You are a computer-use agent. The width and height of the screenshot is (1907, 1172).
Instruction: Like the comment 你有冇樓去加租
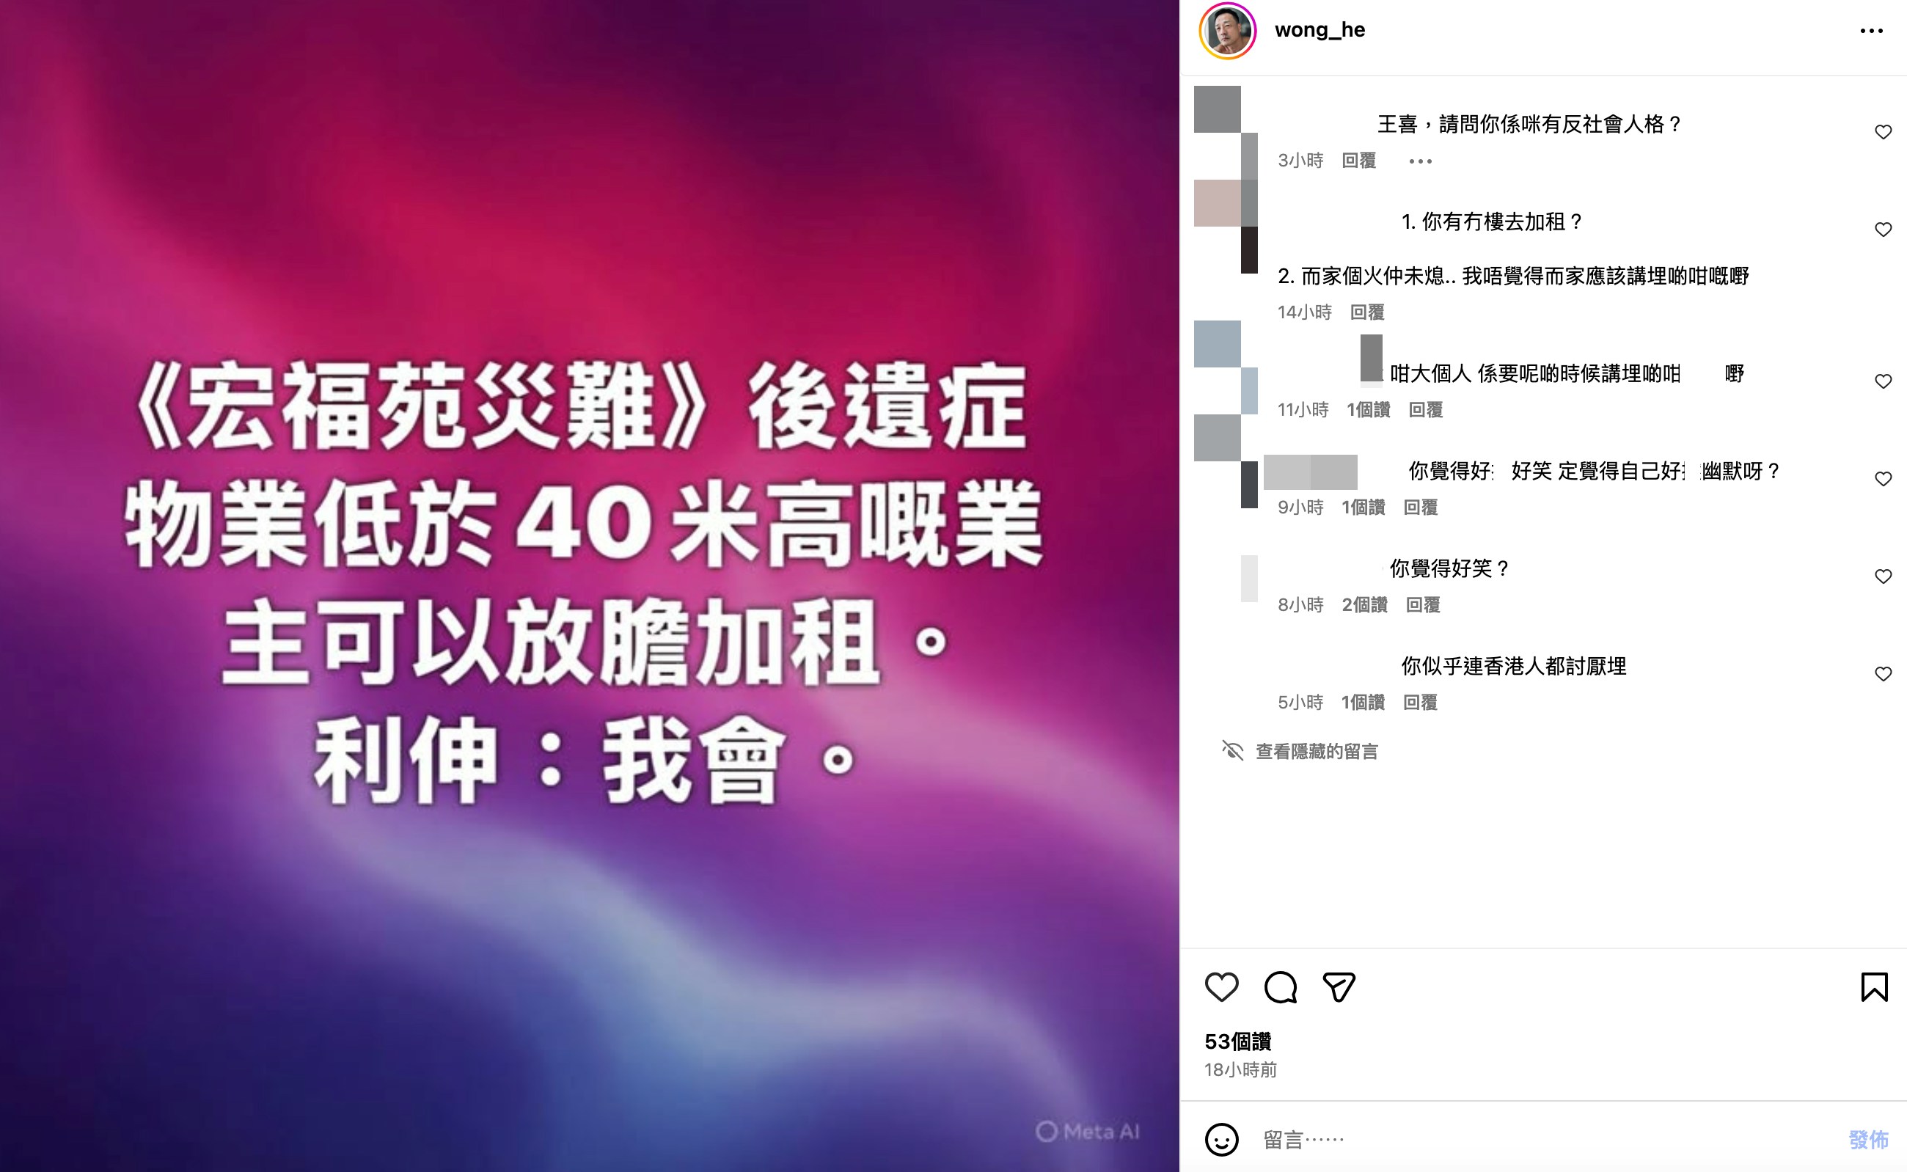(x=1883, y=230)
